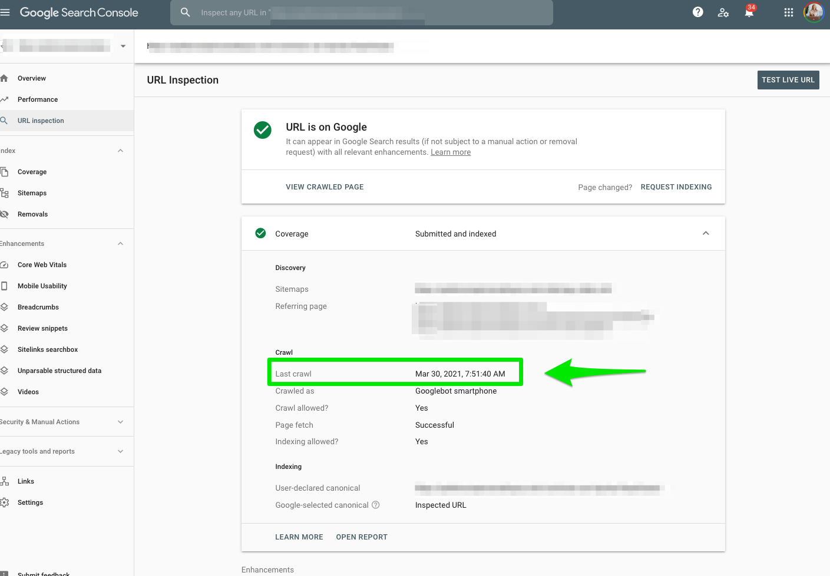Click the Breadcrumbs layers icon
The image size is (830, 576).
4,307
